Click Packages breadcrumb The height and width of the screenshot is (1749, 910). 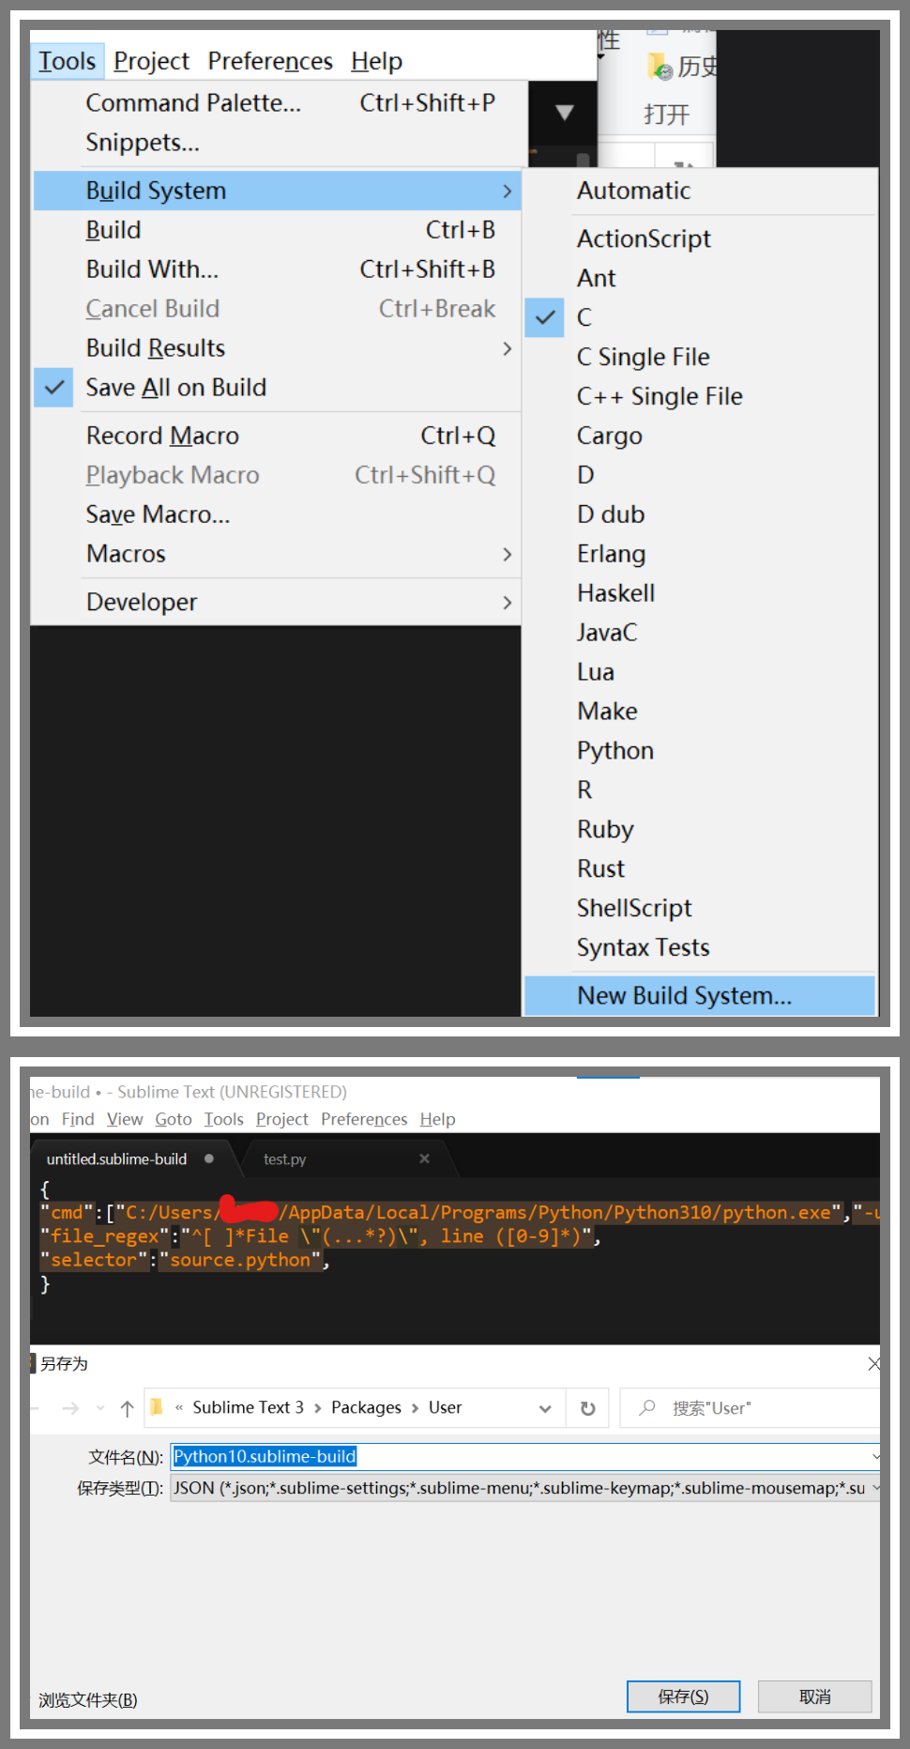[366, 1407]
